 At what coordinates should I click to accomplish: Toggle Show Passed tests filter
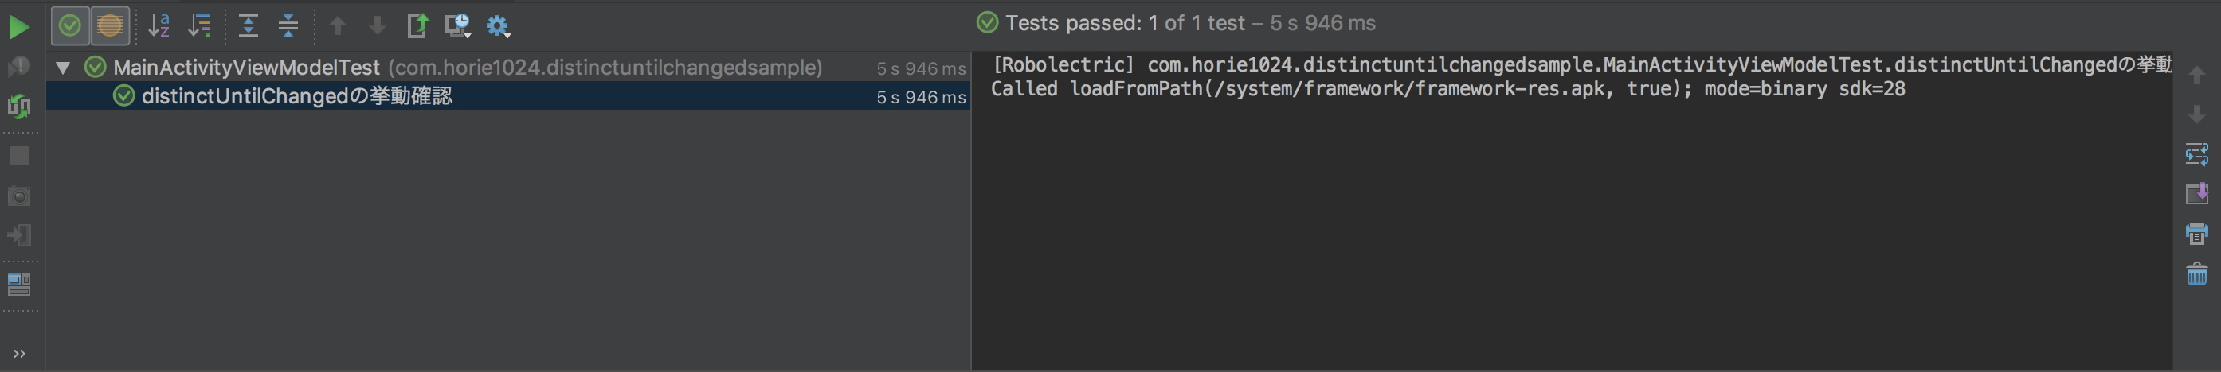pos(70,25)
